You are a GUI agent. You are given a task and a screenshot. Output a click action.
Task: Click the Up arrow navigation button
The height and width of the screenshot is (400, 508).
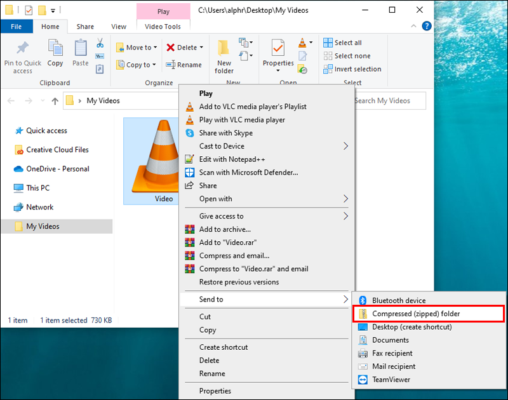point(55,101)
